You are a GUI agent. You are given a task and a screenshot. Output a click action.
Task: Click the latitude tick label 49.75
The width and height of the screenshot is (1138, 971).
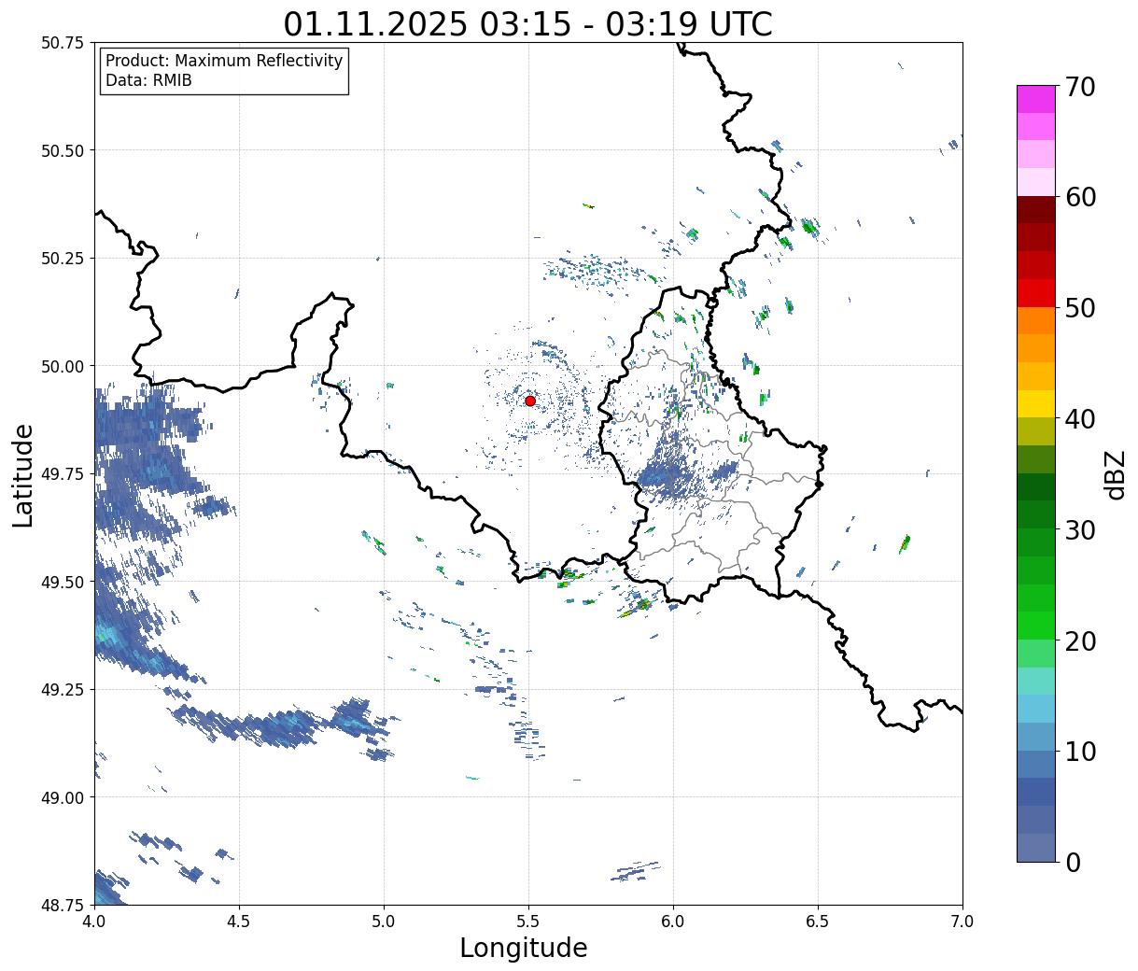pos(63,474)
